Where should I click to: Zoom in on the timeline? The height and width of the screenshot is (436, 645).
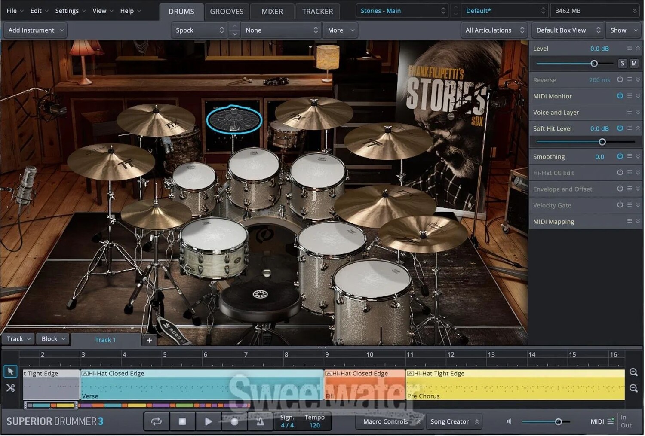point(633,372)
